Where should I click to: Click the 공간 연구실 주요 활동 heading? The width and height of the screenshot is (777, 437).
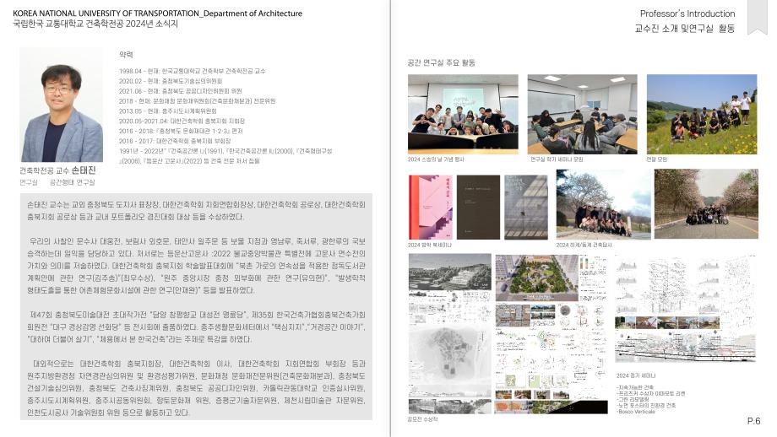tap(441, 63)
